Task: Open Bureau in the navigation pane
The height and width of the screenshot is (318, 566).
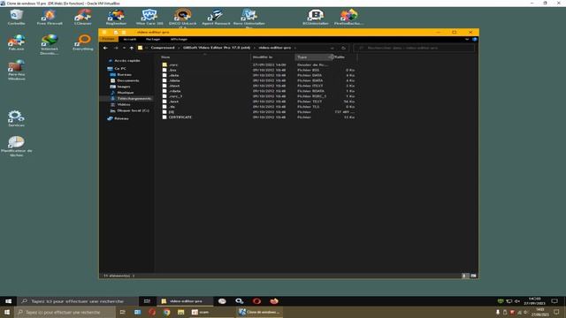Action: [124, 74]
